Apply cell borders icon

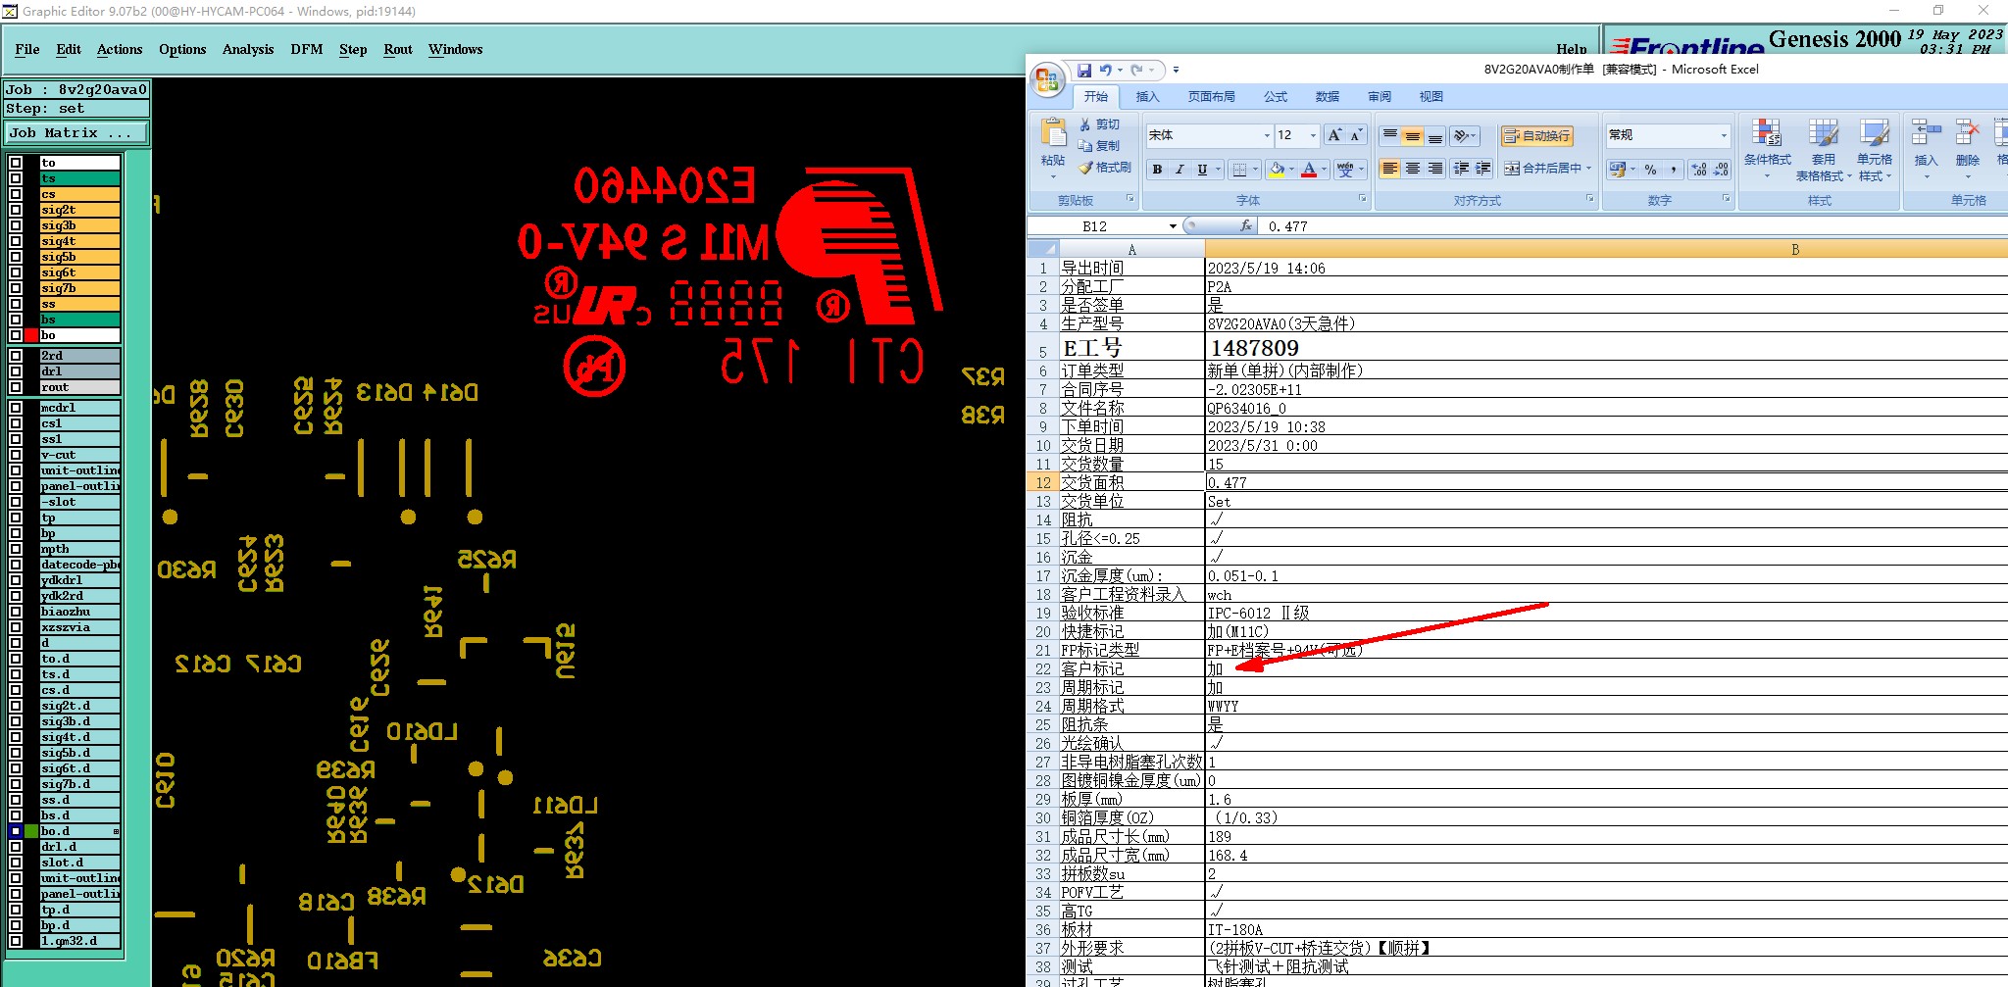click(x=1239, y=170)
